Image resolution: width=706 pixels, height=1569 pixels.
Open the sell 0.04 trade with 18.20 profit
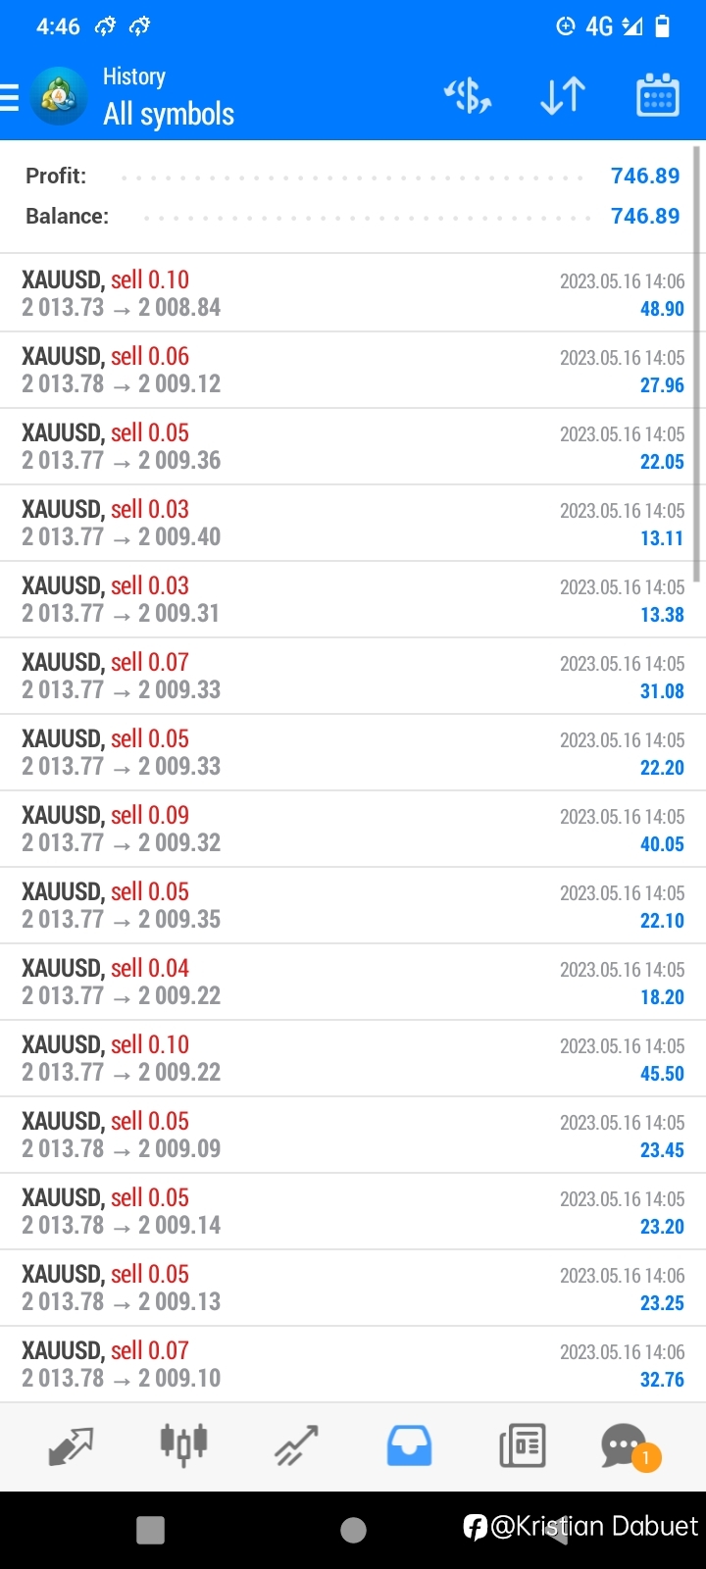tap(353, 982)
